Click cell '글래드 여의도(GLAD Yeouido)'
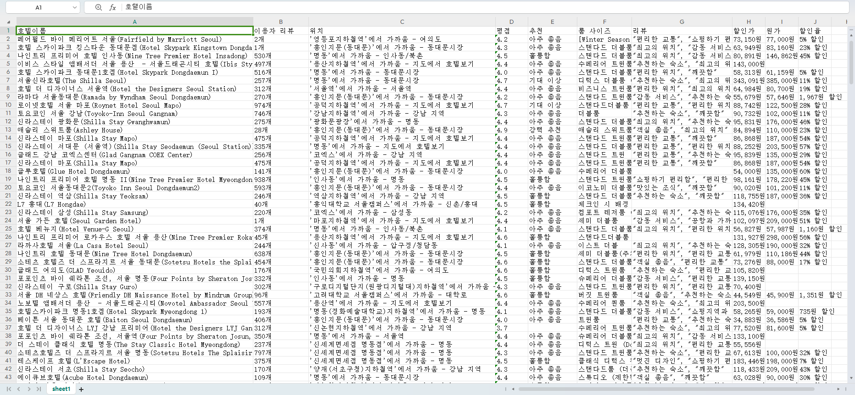The image size is (855, 395). [134, 270]
